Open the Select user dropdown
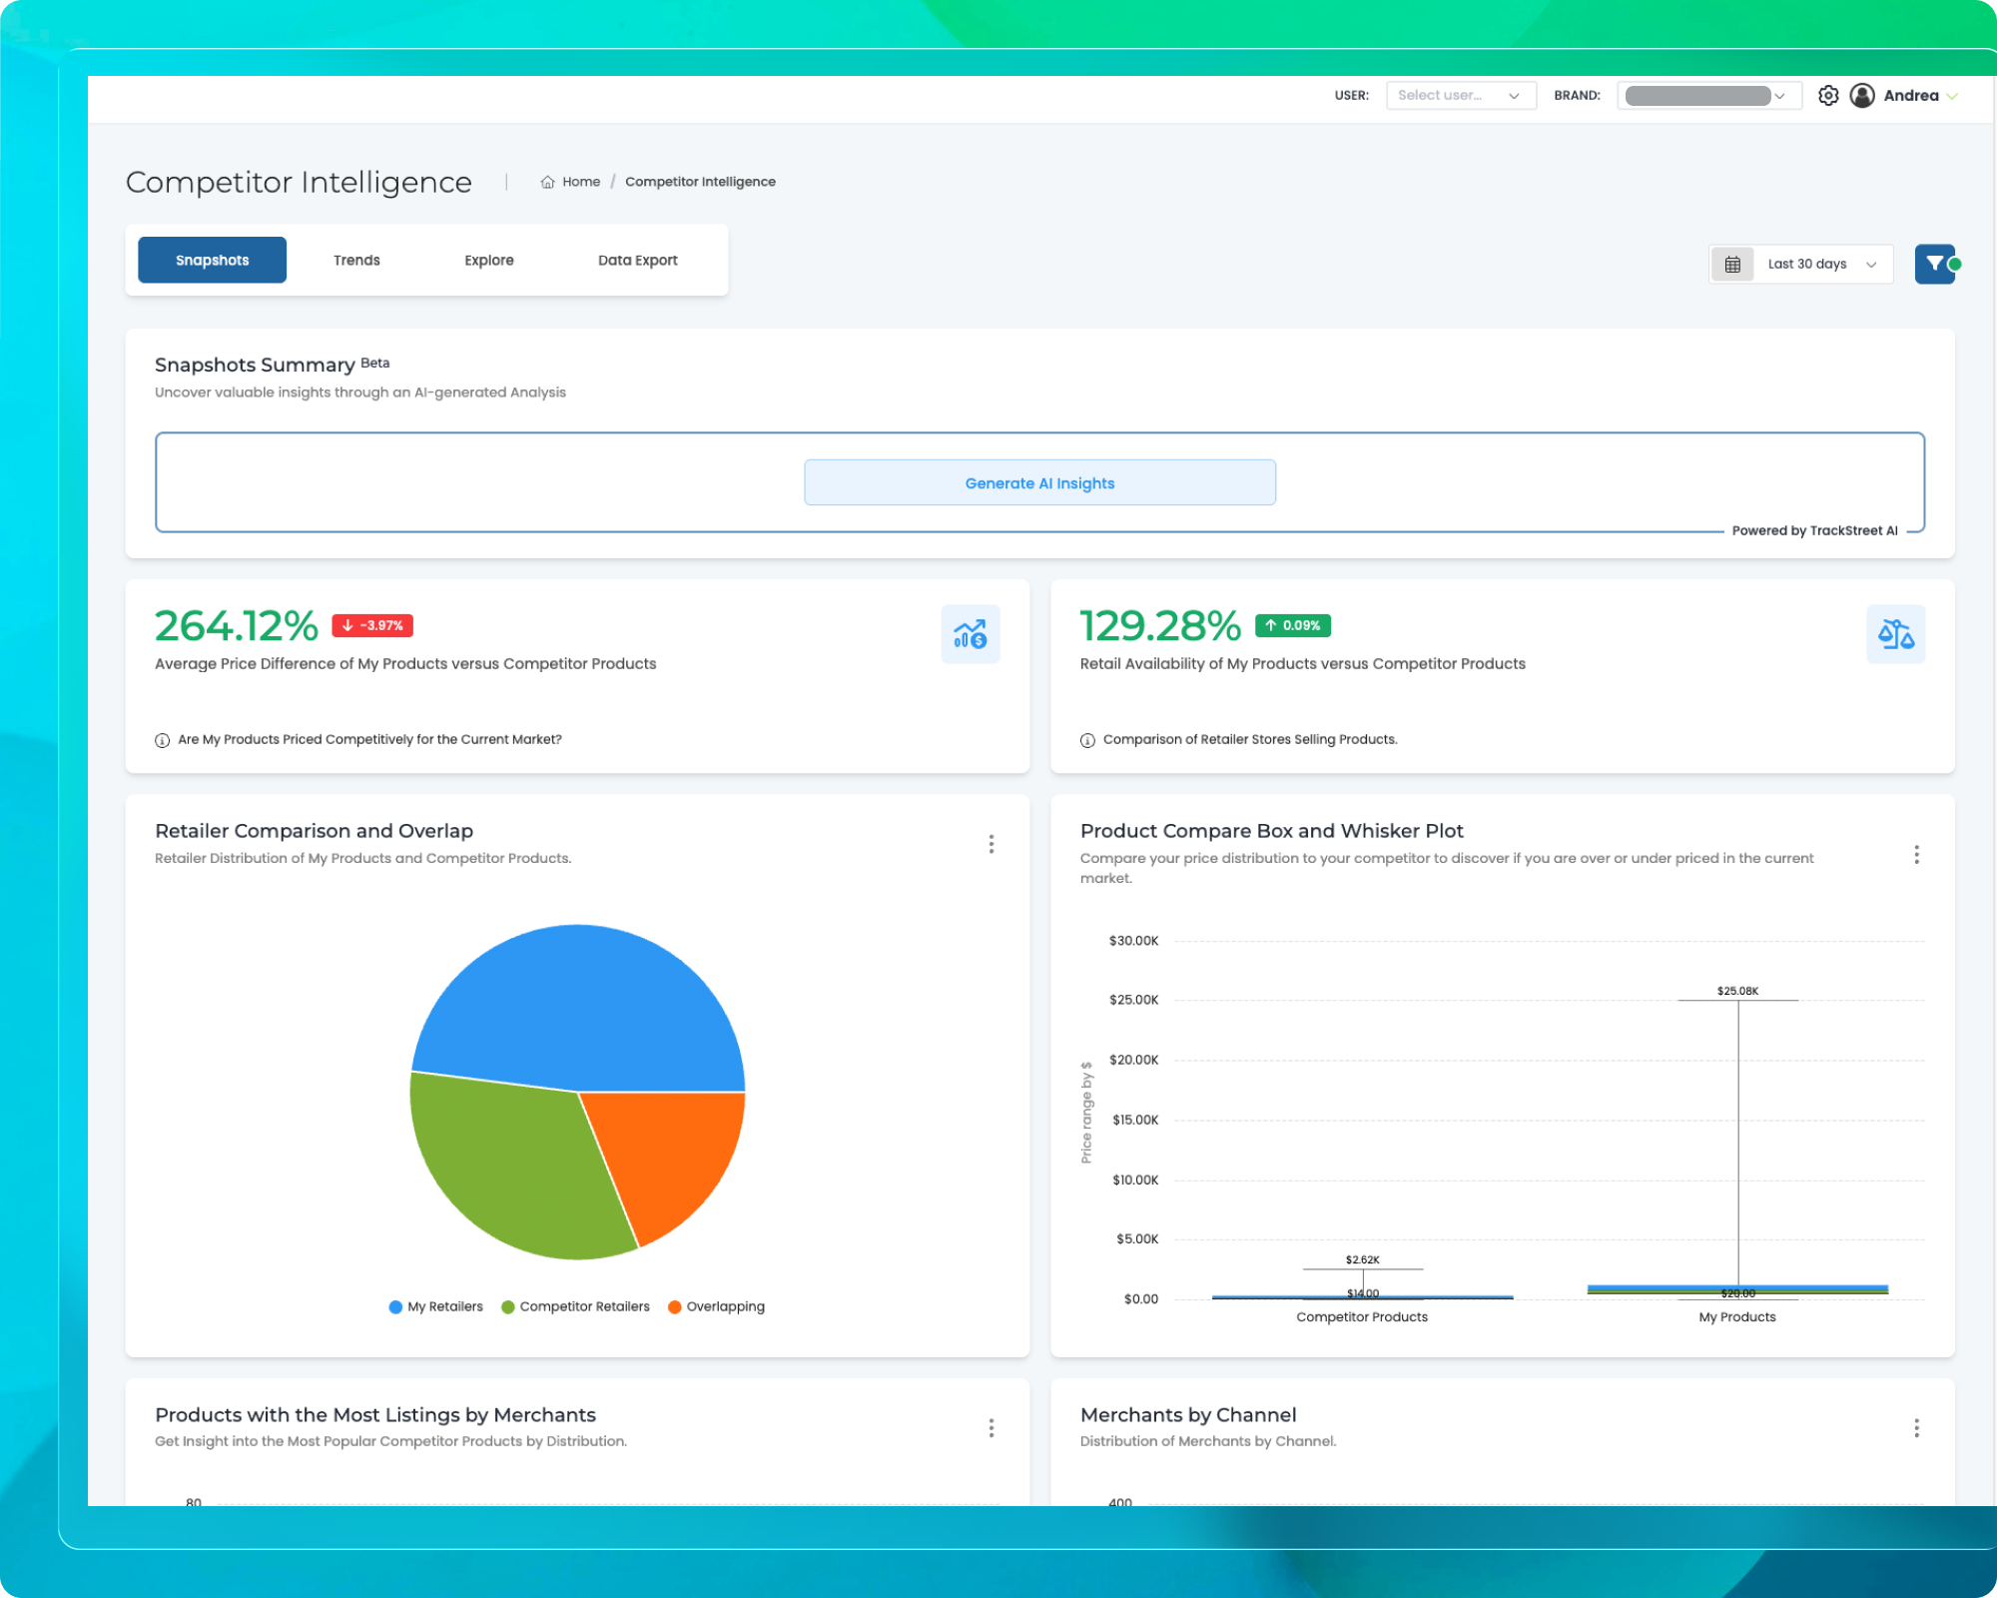The height and width of the screenshot is (1598, 1997). click(1461, 95)
